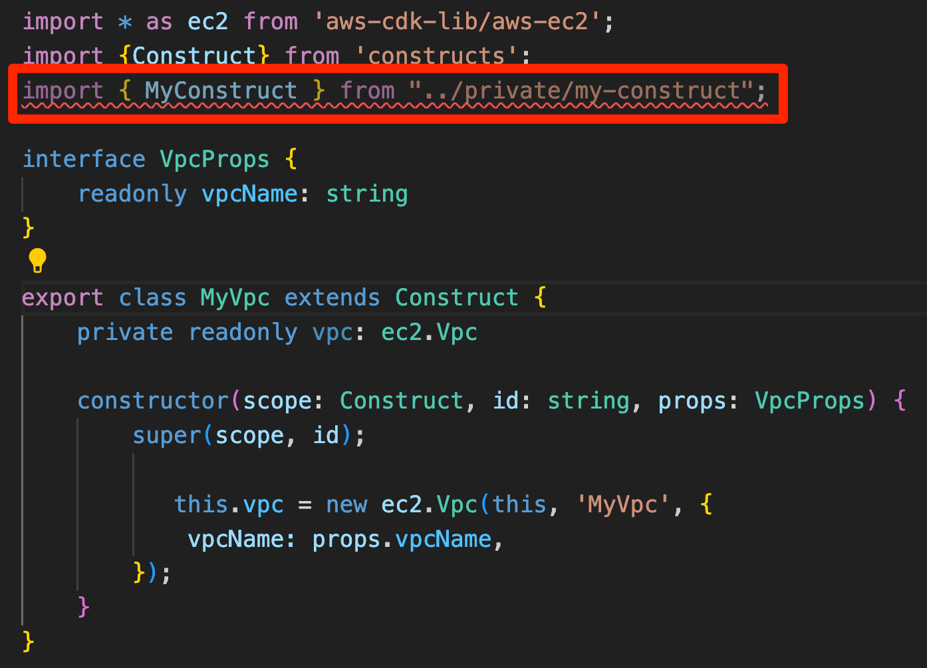Click props.vpcName value in Vpc options
This screenshot has height=668, width=927.
[x=402, y=539]
